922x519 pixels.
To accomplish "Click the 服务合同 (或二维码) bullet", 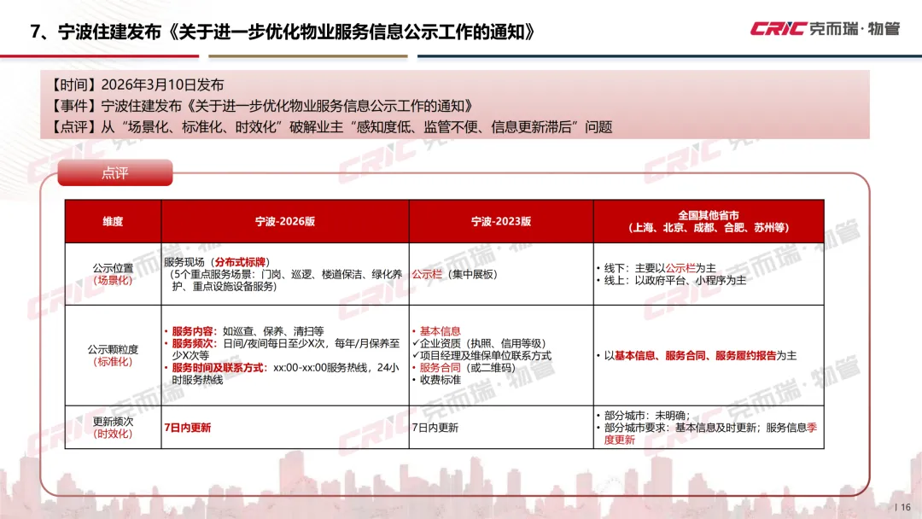I will 464,367.
